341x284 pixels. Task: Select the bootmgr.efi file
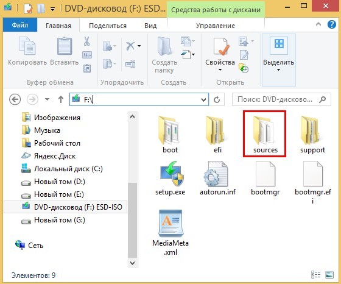(313, 182)
